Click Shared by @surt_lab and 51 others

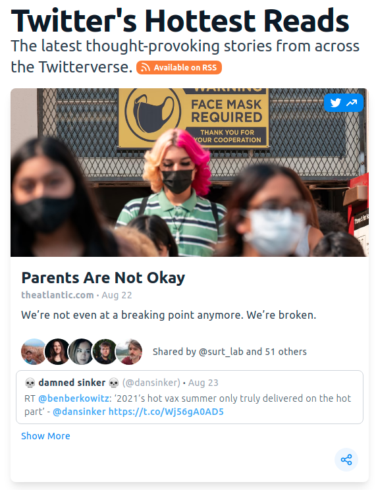(x=230, y=352)
